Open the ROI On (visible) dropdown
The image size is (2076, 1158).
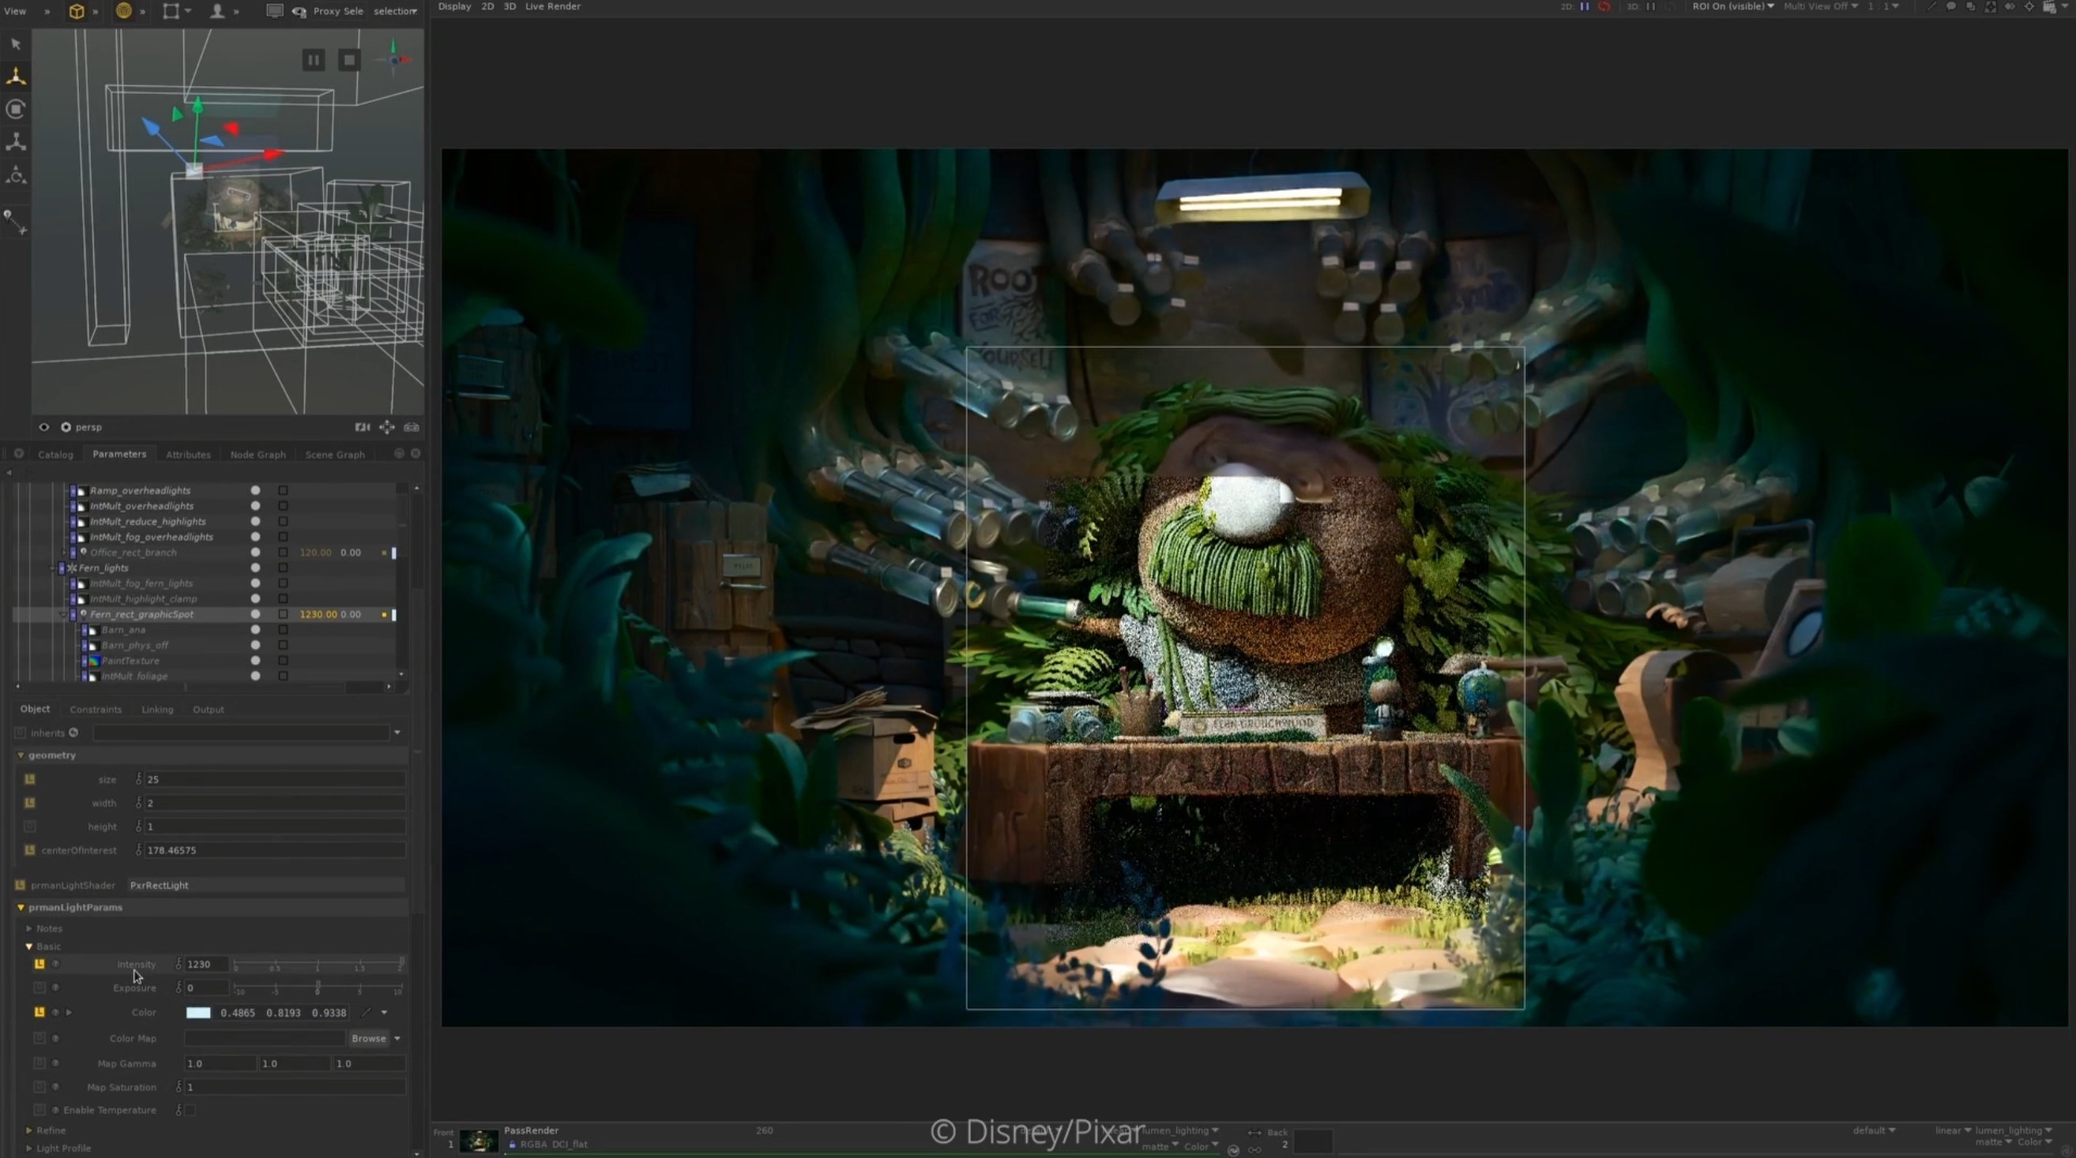click(x=1732, y=6)
